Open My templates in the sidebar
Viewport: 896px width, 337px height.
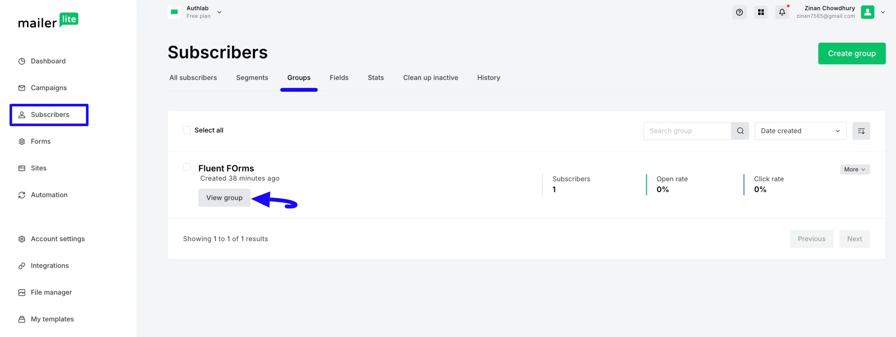click(52, 319)
